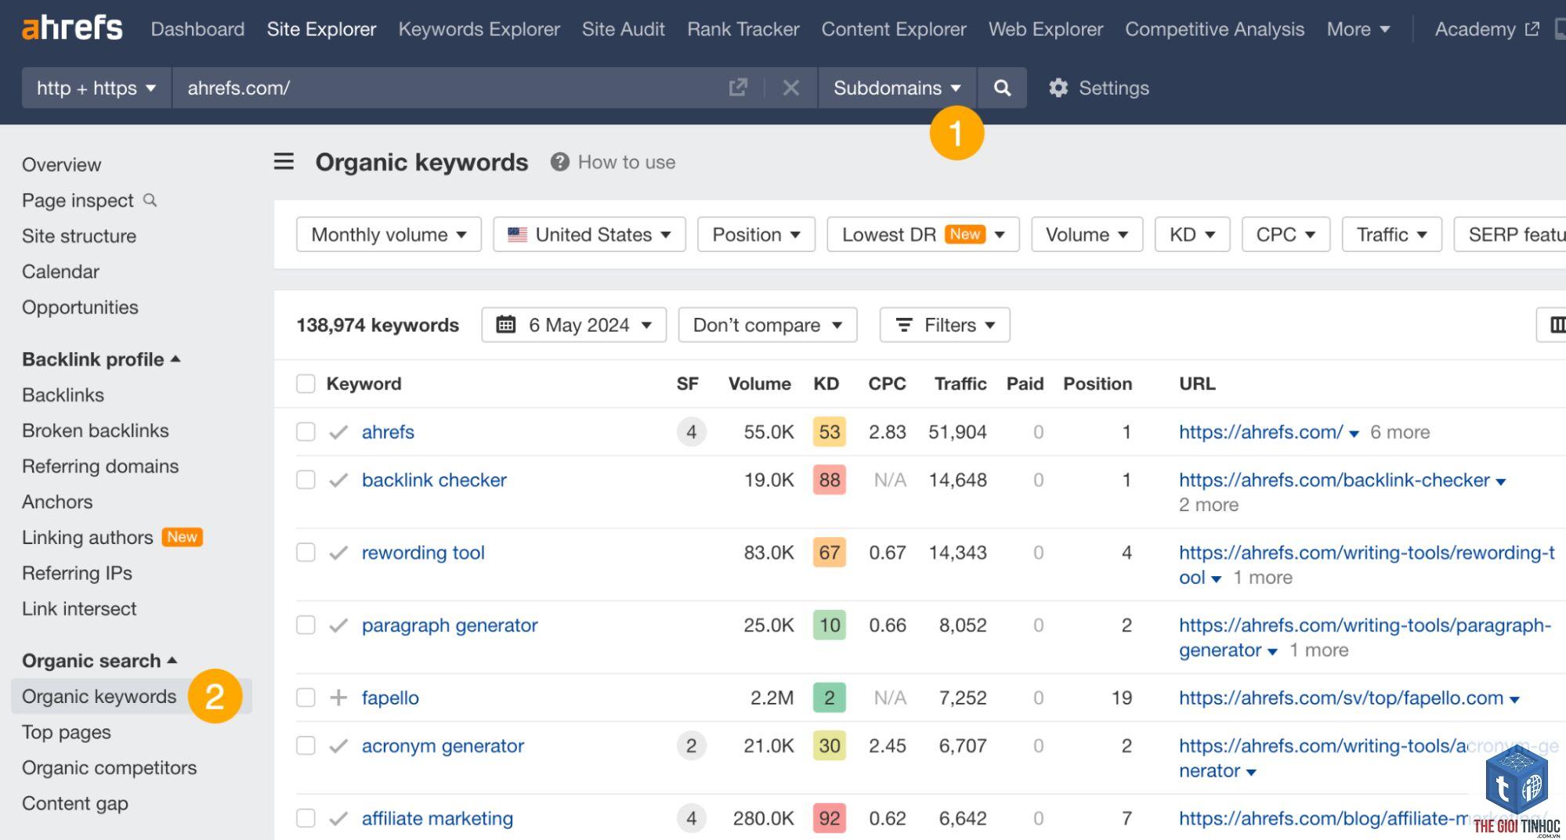Open Site Audit in top navigation
The width and height of the screenshot is (1566, 840).
(624, 29)
